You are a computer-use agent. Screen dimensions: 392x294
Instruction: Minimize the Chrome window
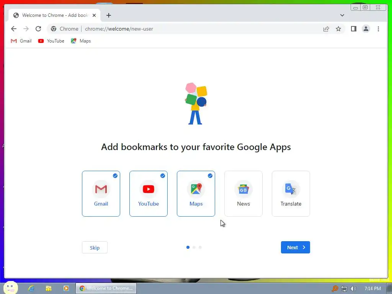[356, 7]
